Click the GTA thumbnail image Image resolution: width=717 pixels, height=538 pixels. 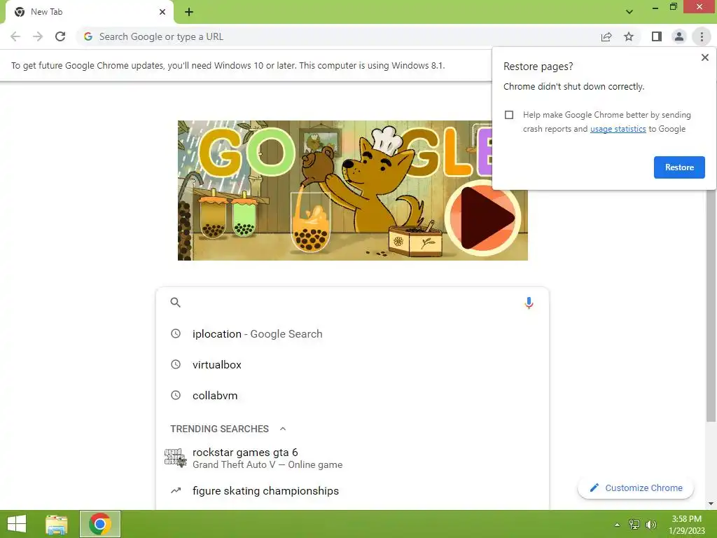176,457
